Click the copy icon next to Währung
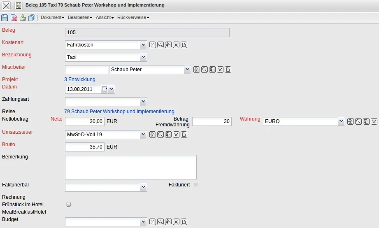This screenshot has height=228, width=379. tap(366, 121)
